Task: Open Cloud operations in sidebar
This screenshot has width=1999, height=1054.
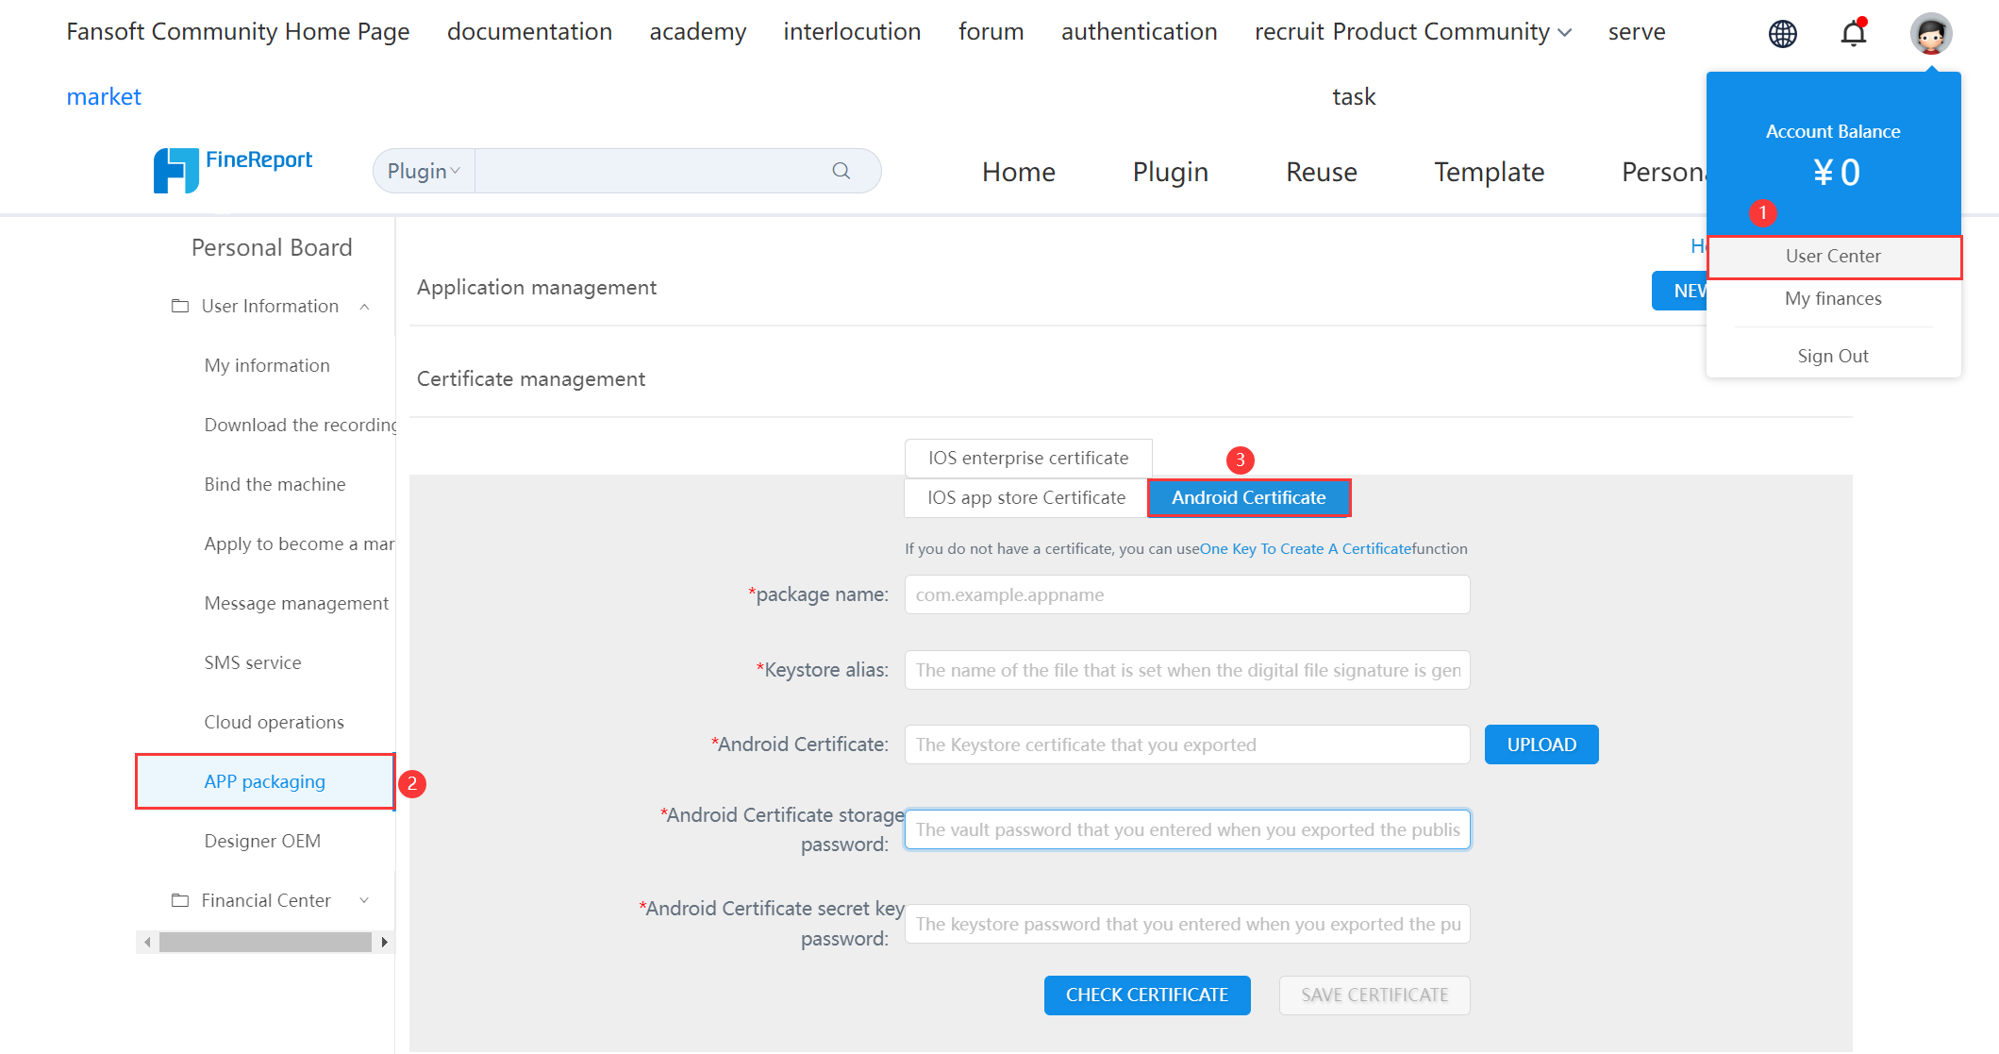Action: coord(274,722)
